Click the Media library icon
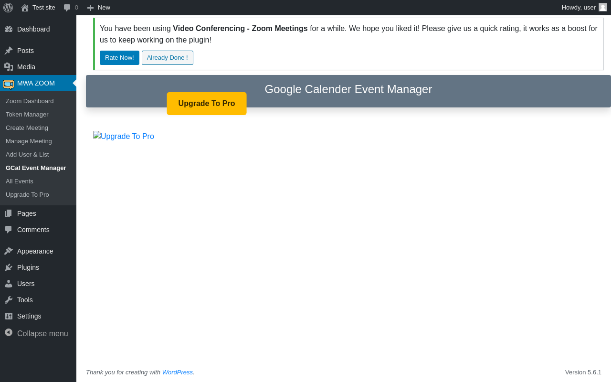Image resolution: width=611 pixels, height=382 pixels. (9, 67)
